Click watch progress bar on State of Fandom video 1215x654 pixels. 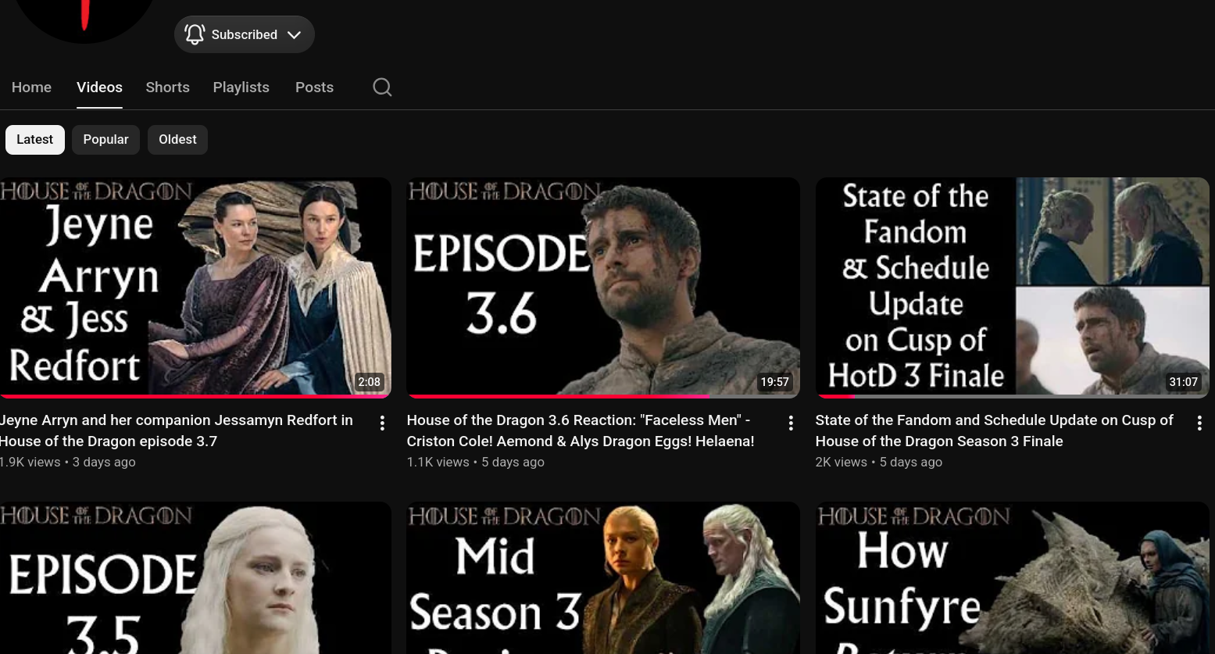(1013, 396)
